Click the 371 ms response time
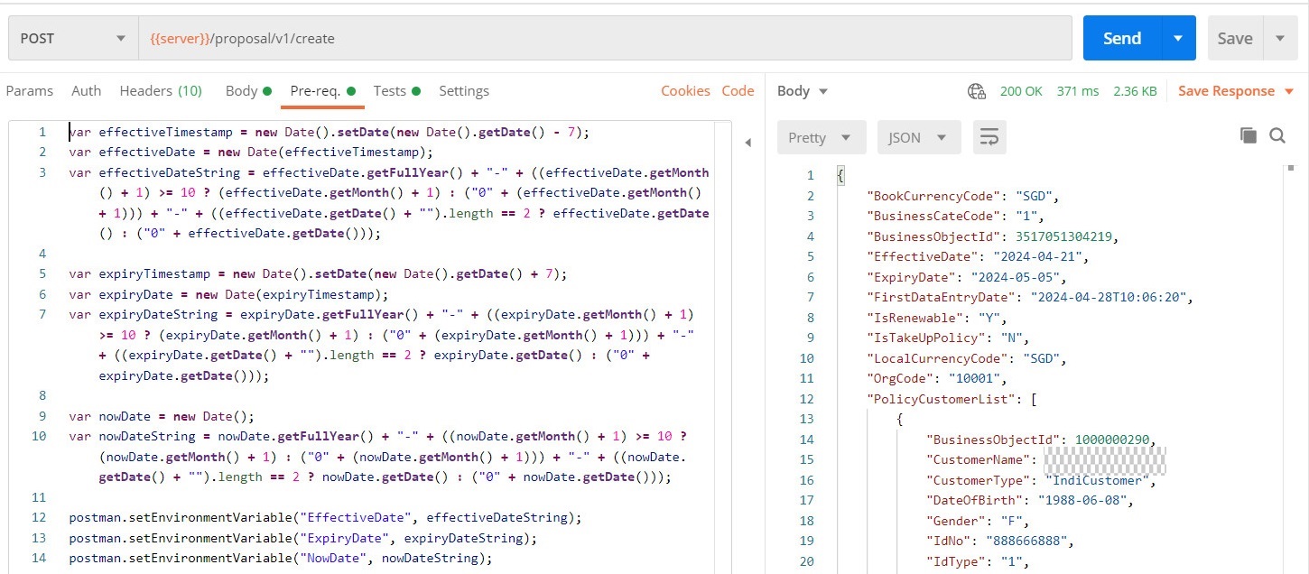The image size is (1309, 574). (1078, 91)
